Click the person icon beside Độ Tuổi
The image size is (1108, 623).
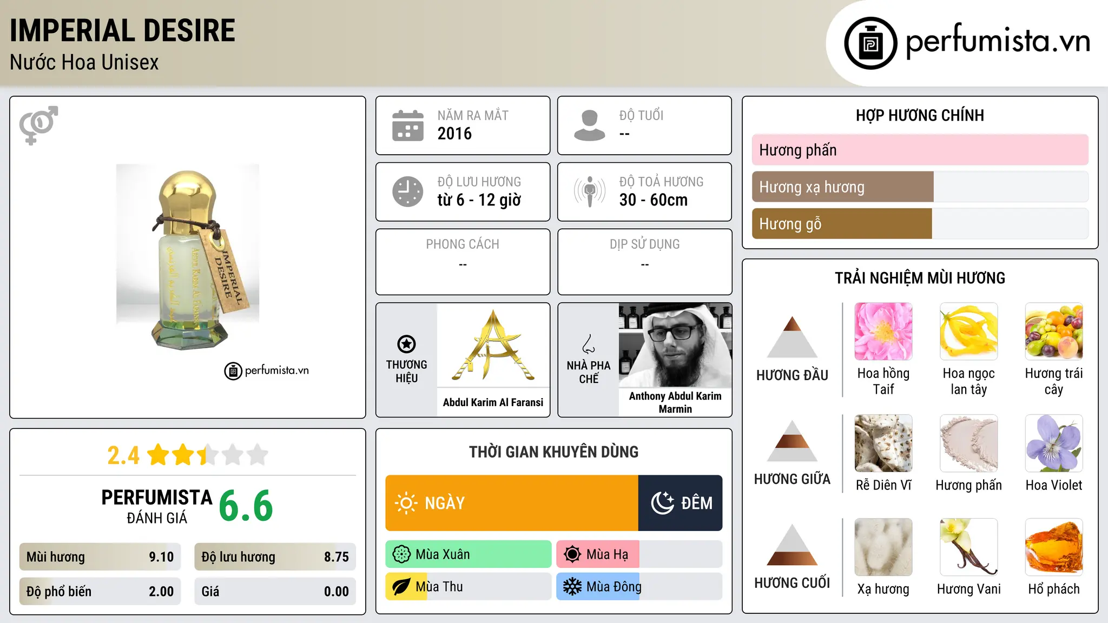coord(589,125)
